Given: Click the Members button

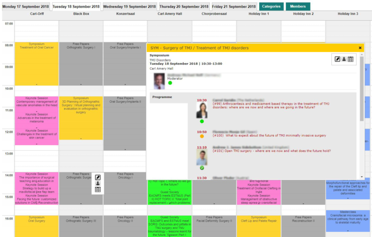Looking at the screenshot, I should tap(298, 6).
